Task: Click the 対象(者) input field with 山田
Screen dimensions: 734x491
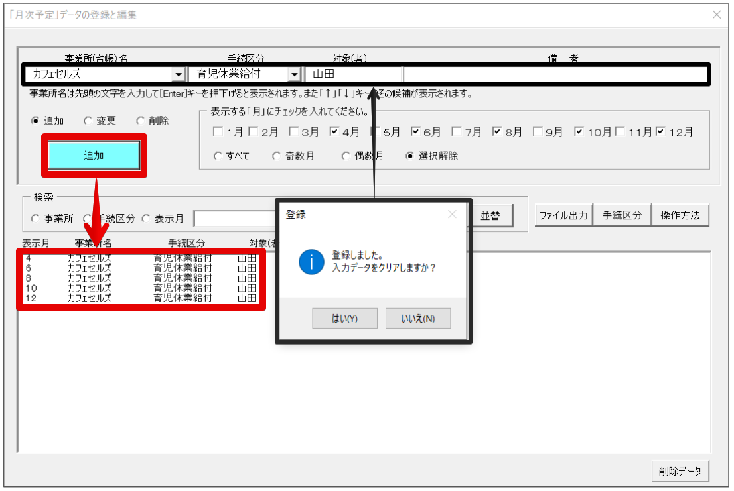Action: click(x=354, y=74)
